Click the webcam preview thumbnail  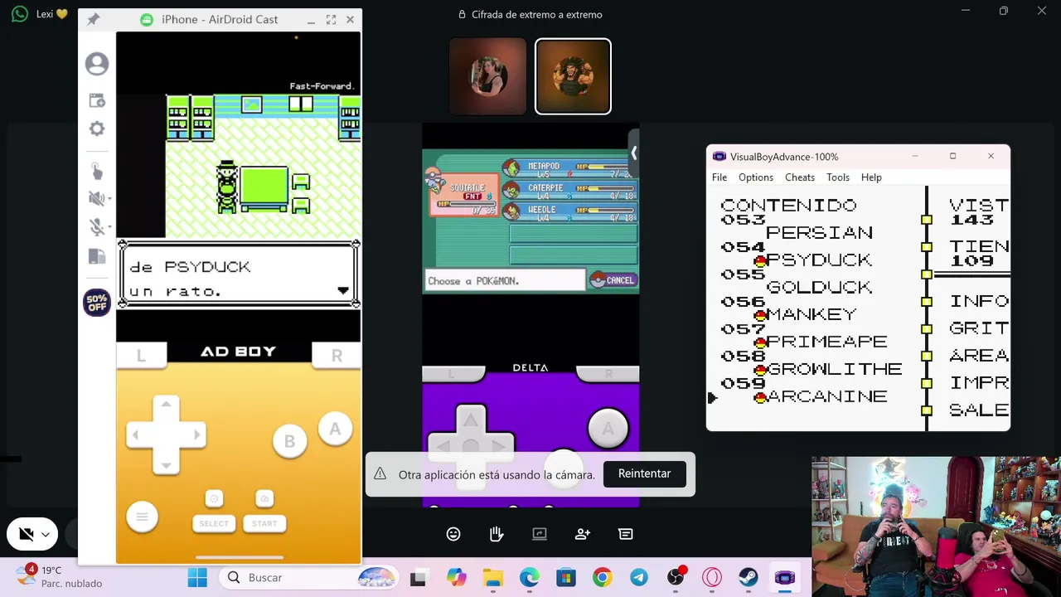point(936,527)
